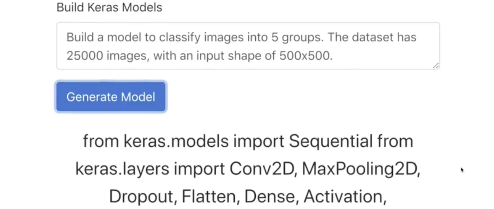Click the second import keyword in output
Image resolution: width=494 pixels, height=209 pixels.
click(x=199, y=169)
